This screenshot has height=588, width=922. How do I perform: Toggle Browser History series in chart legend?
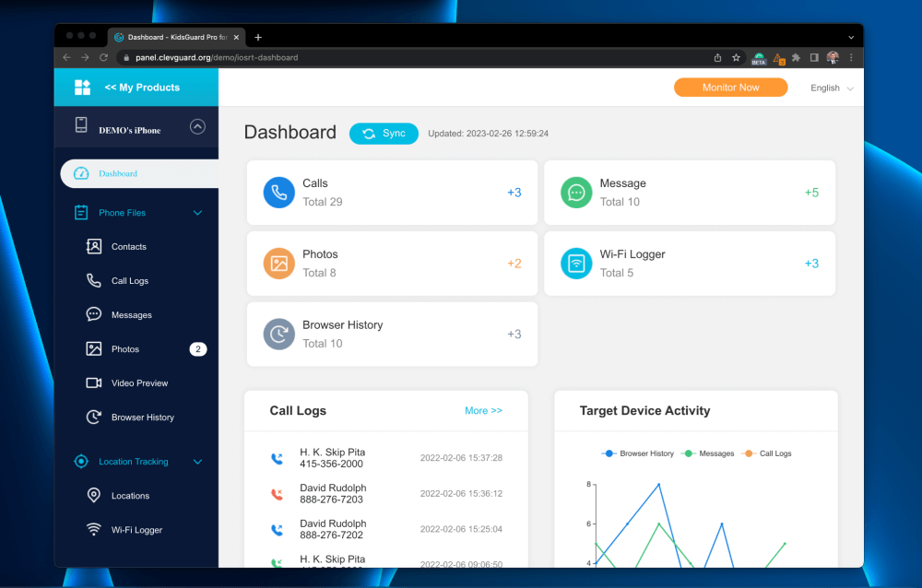click(638, 453)
